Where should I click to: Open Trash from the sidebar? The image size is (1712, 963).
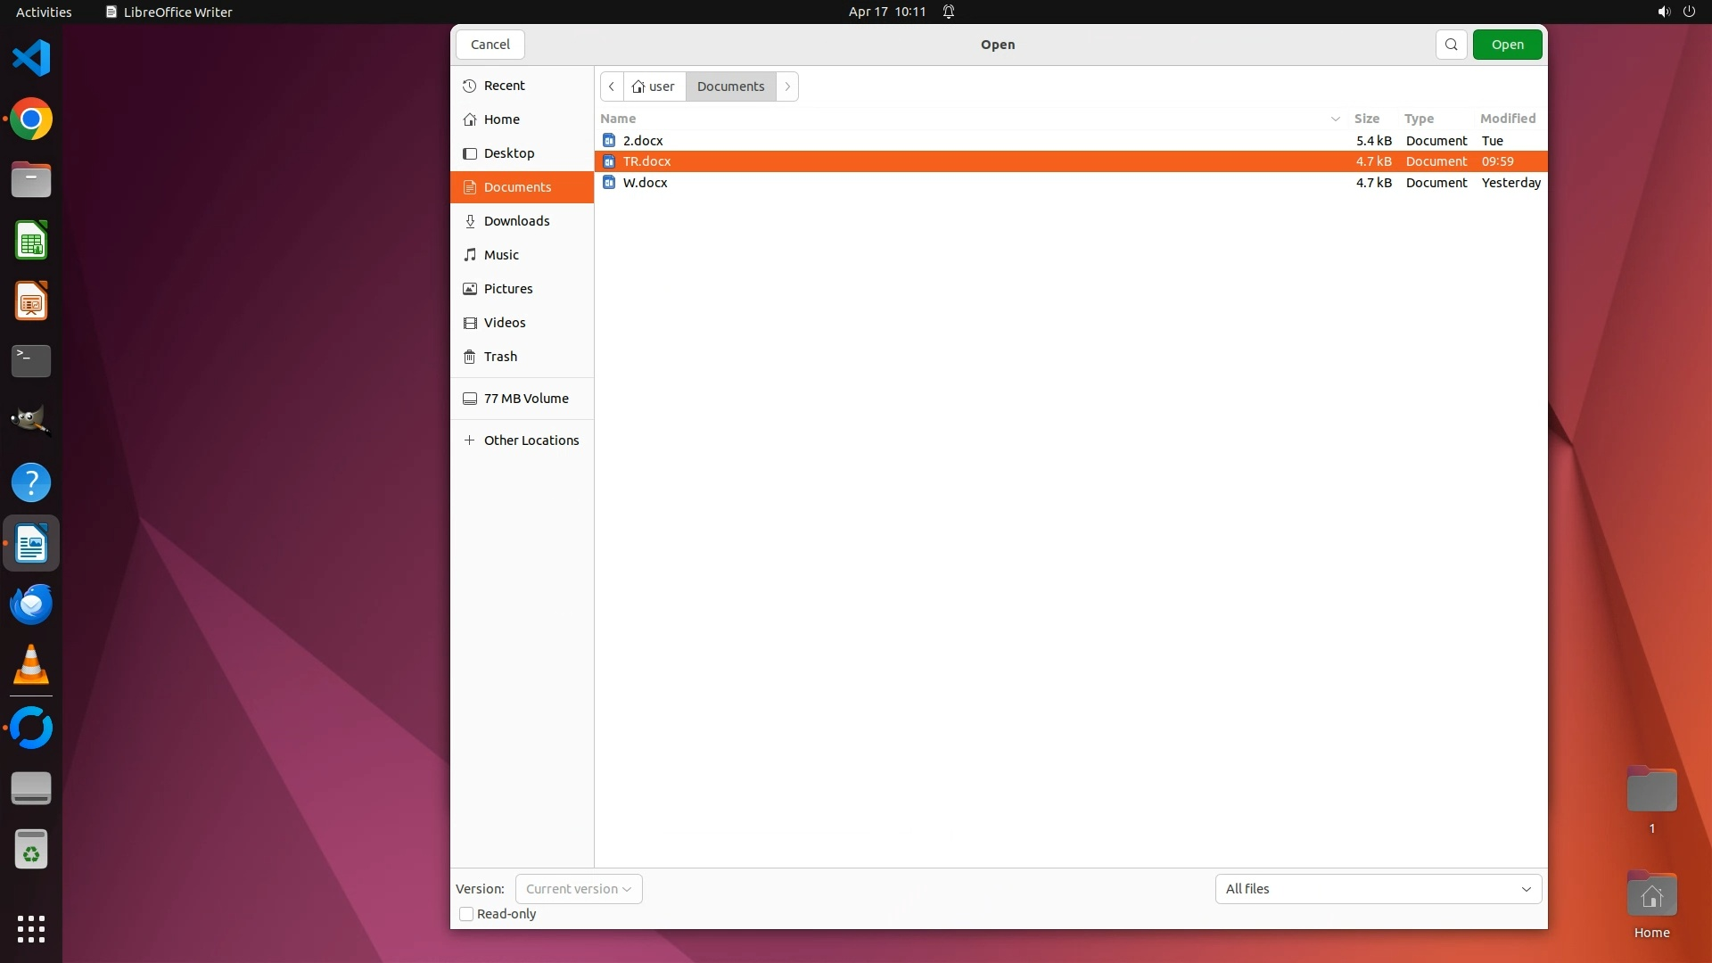coord(500,357)
